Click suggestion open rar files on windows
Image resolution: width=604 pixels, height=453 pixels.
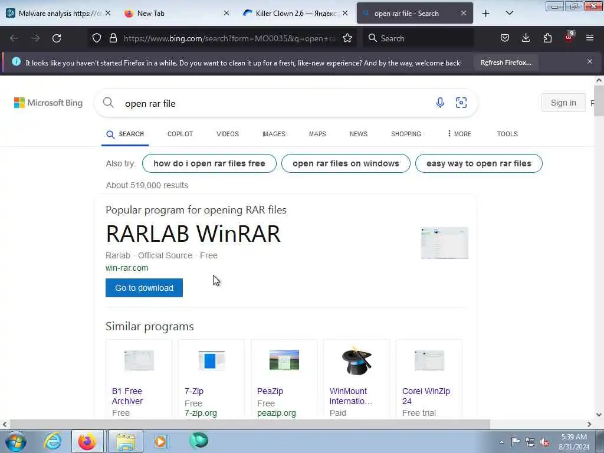pos(346,163)
